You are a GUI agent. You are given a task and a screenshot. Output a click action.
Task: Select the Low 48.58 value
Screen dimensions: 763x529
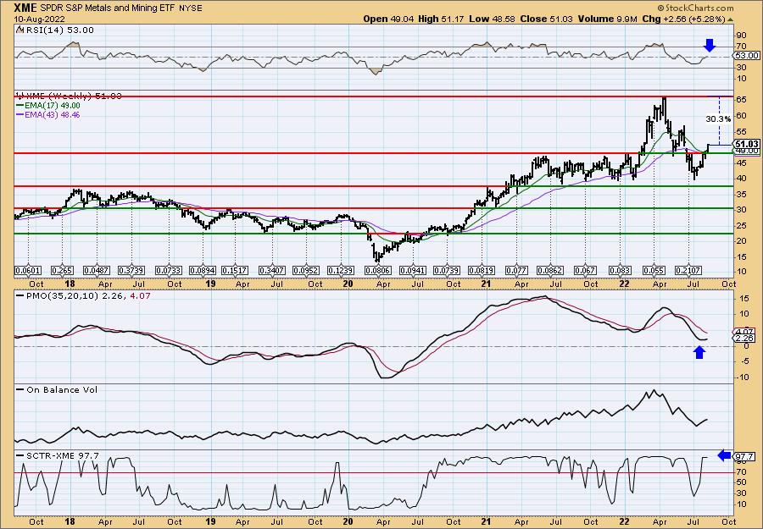point(492,19)
